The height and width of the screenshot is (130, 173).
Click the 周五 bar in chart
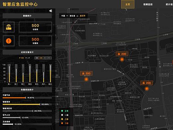point(37,73)
